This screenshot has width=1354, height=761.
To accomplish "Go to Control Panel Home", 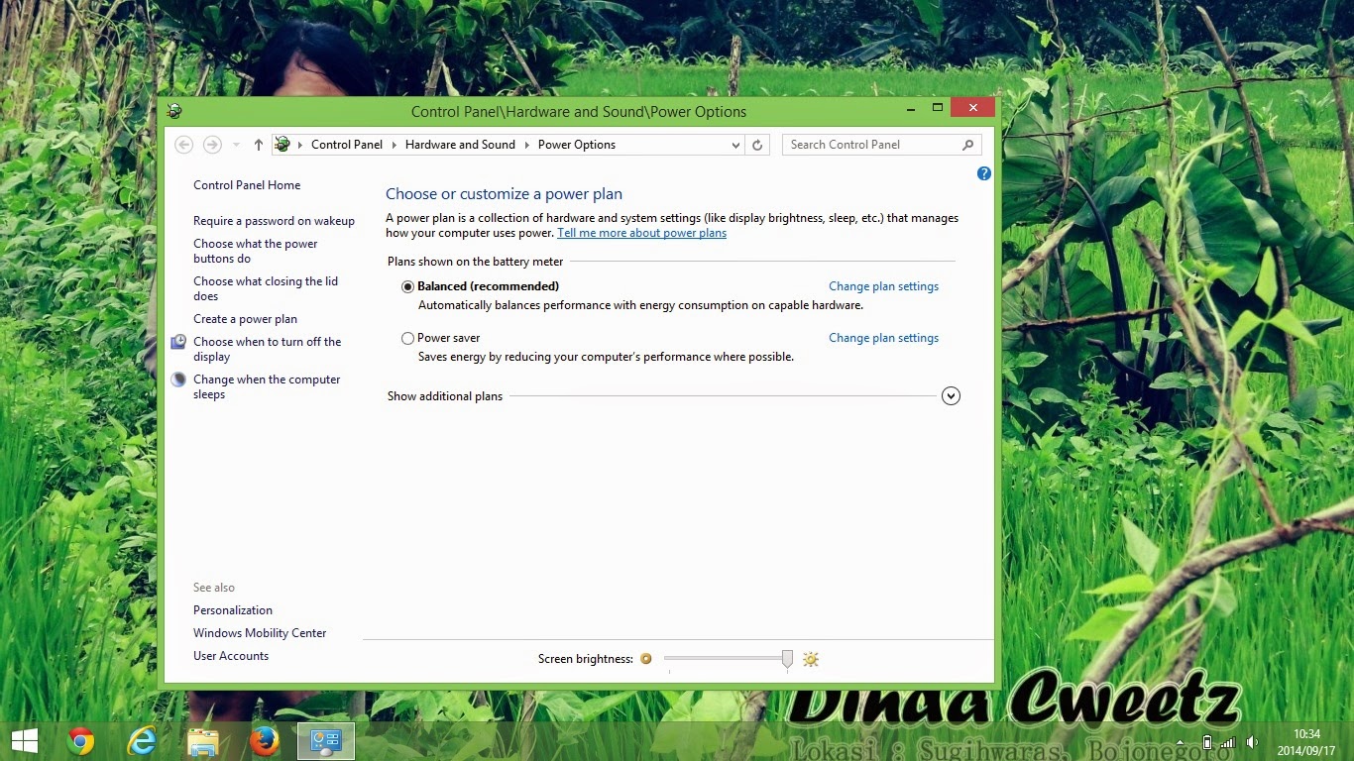I will 247,185.
